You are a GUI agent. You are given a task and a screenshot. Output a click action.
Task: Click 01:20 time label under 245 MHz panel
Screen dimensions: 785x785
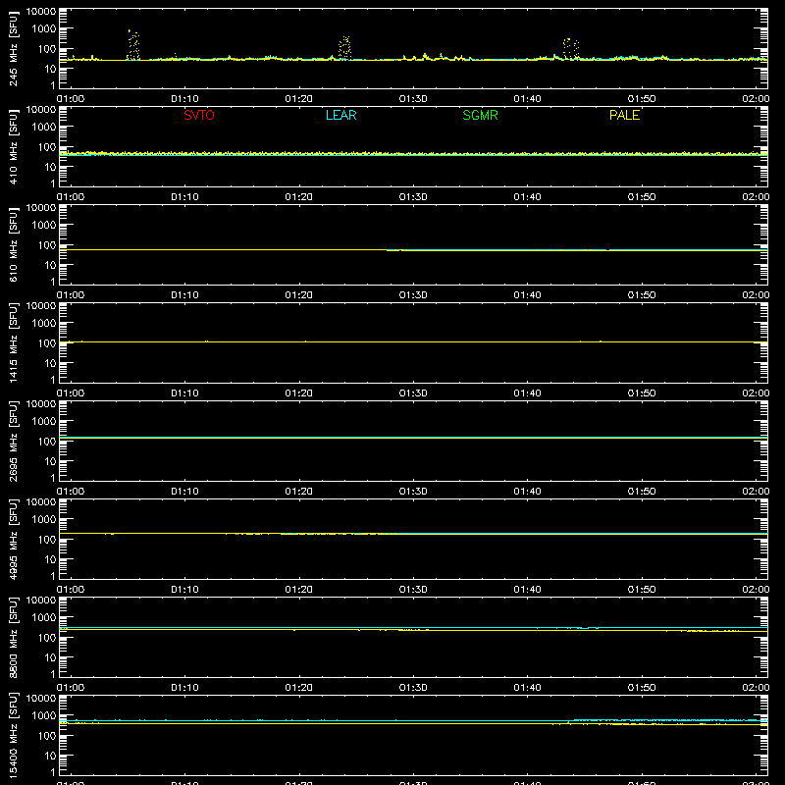click(x=299, y=99)
